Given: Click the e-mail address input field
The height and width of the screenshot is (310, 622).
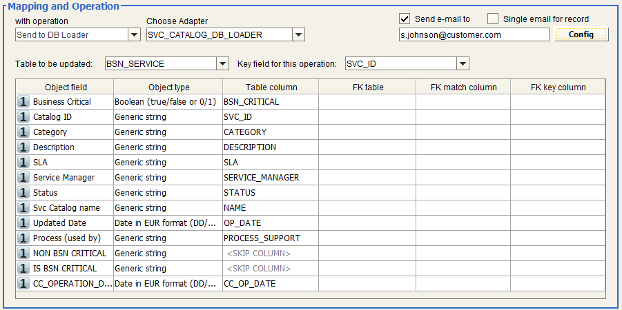Looking at the screenshot, I should (474, 34).
